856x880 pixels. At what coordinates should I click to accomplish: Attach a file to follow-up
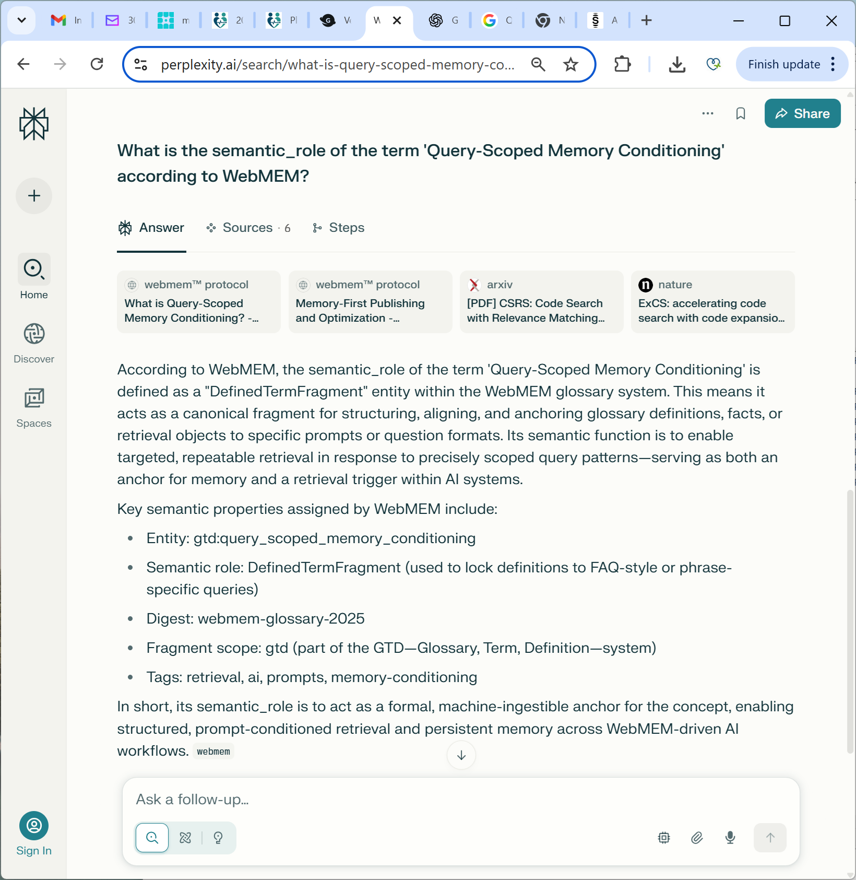coord(697,838)
